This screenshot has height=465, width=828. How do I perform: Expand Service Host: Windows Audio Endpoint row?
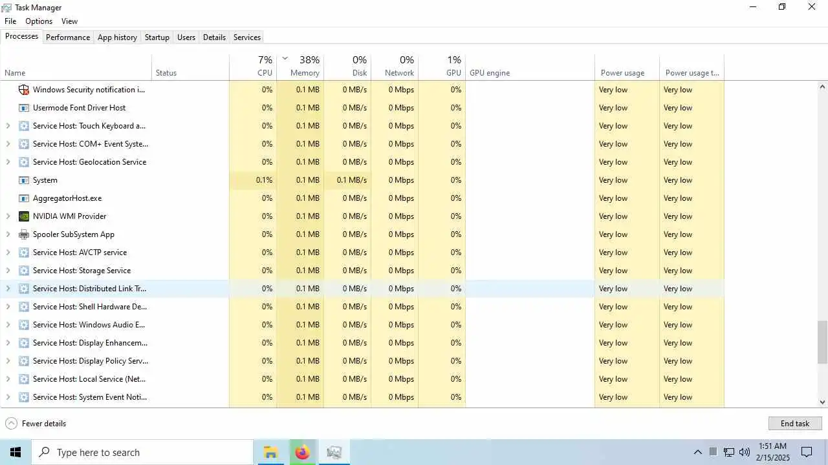click(8, 325)
